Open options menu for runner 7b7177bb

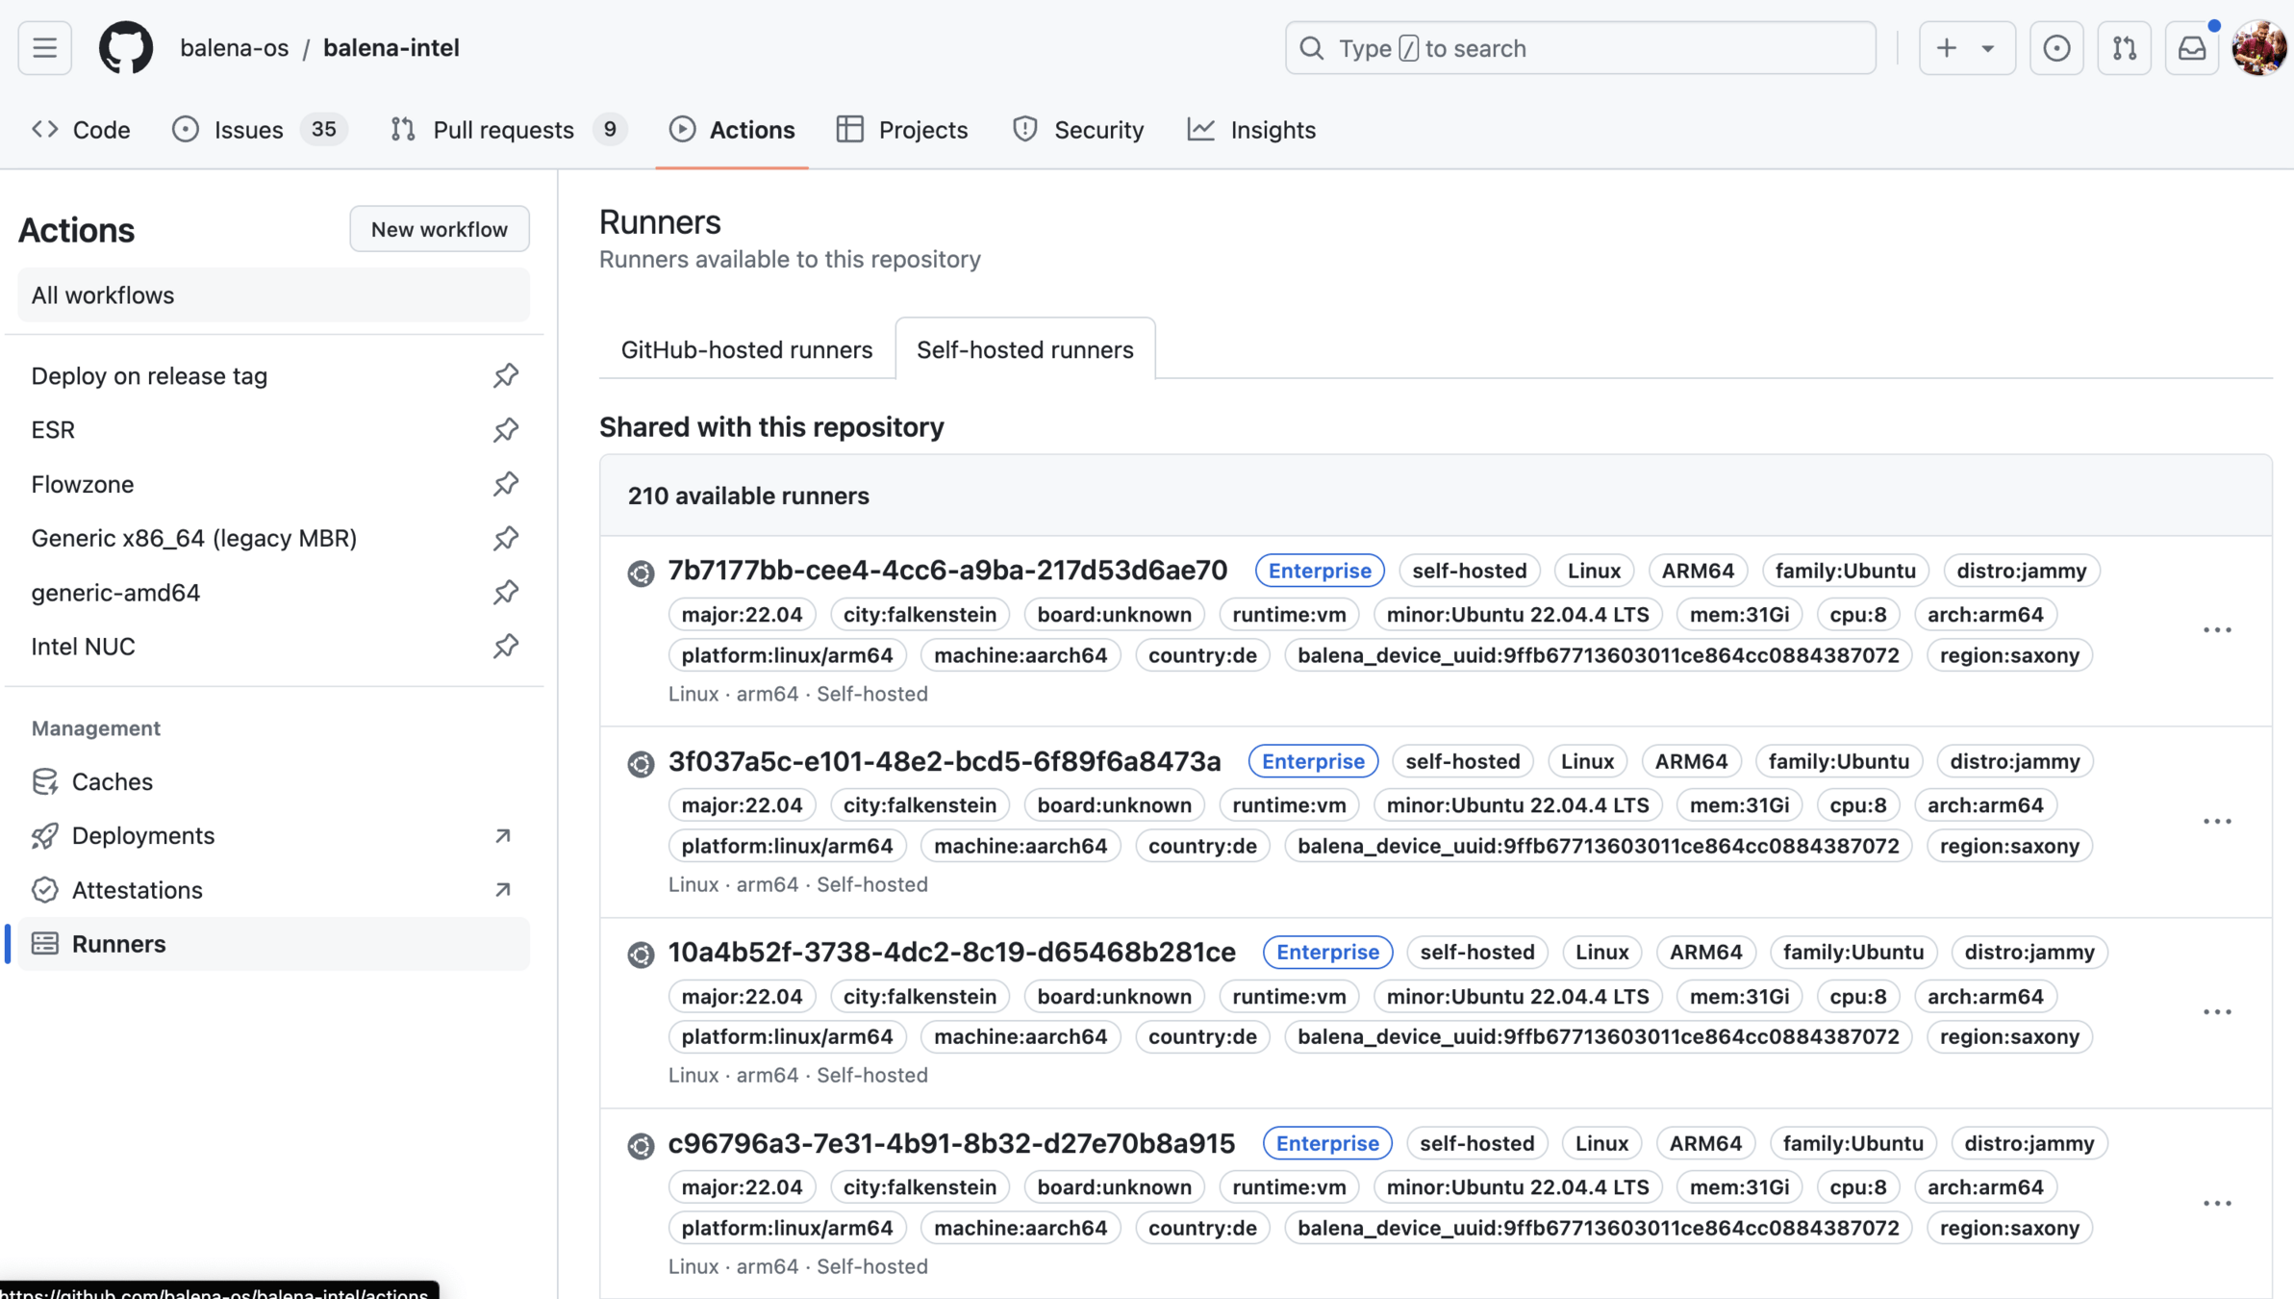click(x=2217, y=630)
